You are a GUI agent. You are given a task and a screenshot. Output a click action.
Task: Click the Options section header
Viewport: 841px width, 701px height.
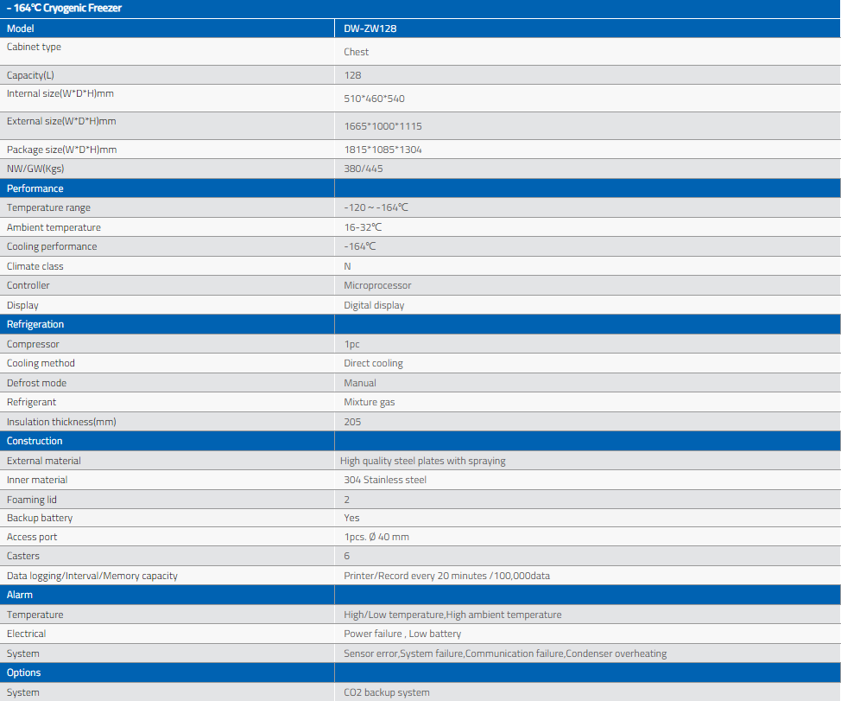click(24, 672)
